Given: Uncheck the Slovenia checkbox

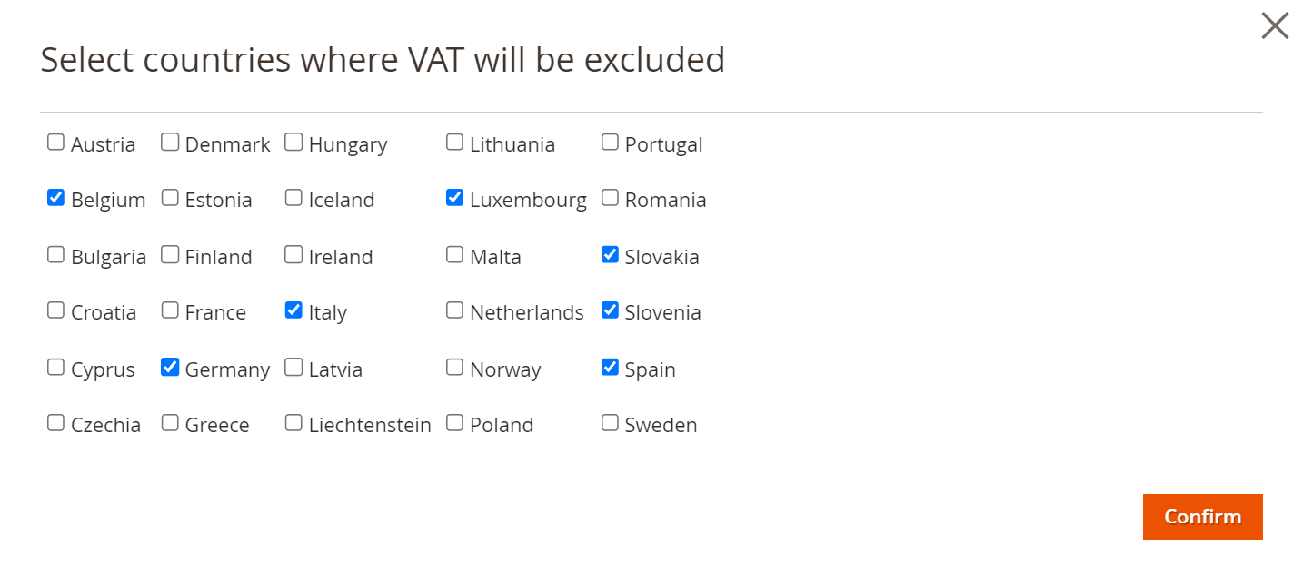Looking at the screenshot, I should 611,310.
